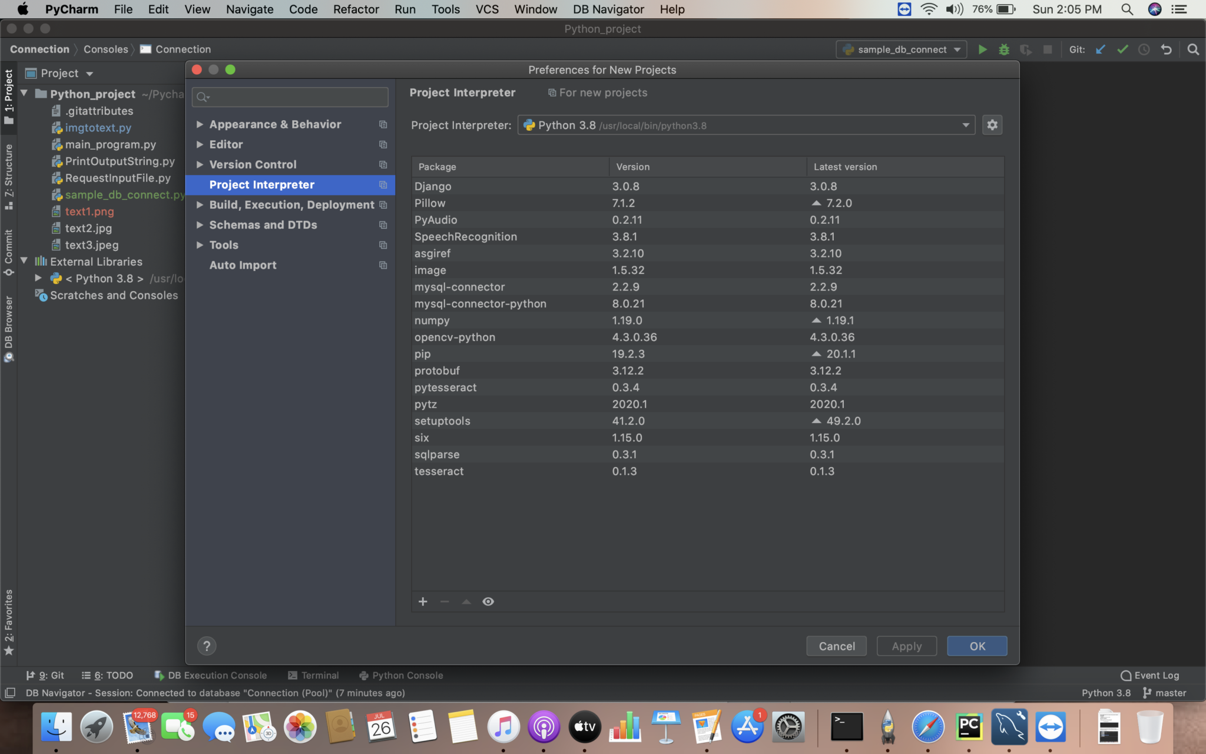Click copy icon beside Editor setting

pos(383,144)
